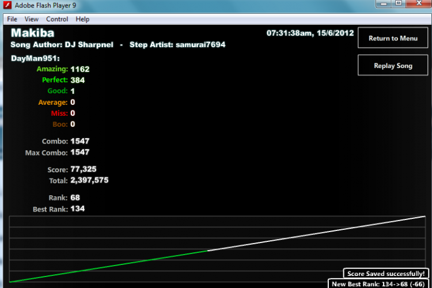Open the Help menu

pyautogui.click(x=82, y=19)
